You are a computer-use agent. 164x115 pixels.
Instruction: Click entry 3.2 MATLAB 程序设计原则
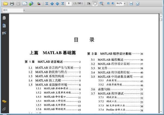click(x=117, y=64)
